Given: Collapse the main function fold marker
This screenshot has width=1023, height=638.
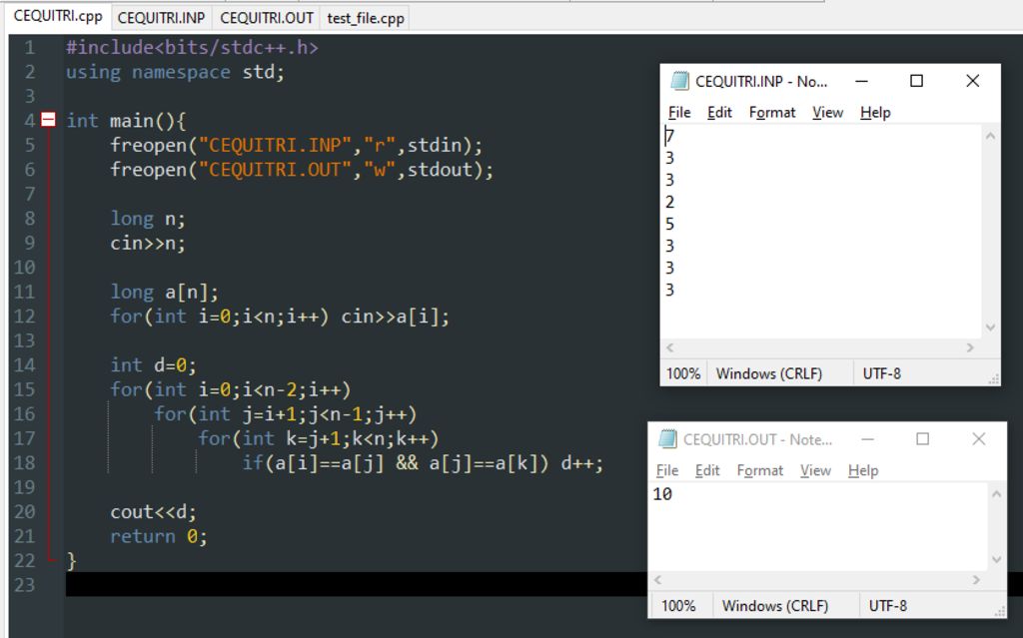Looking at the screenshot, I should pos(48,120).
